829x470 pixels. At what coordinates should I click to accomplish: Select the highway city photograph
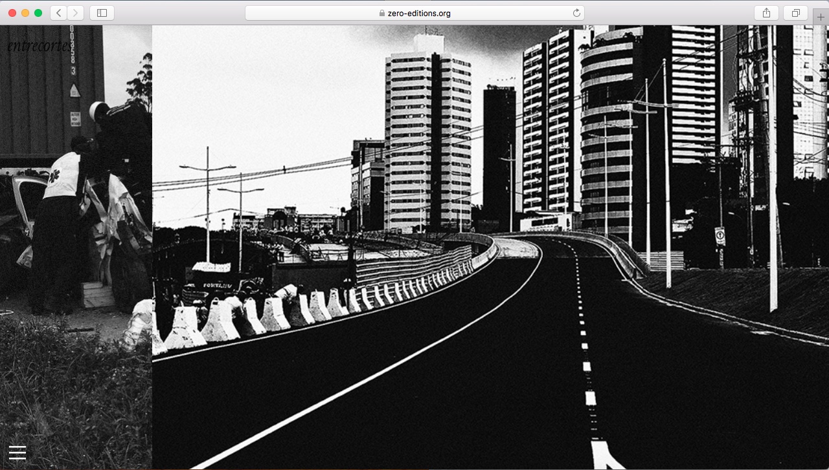pos(490,247)
